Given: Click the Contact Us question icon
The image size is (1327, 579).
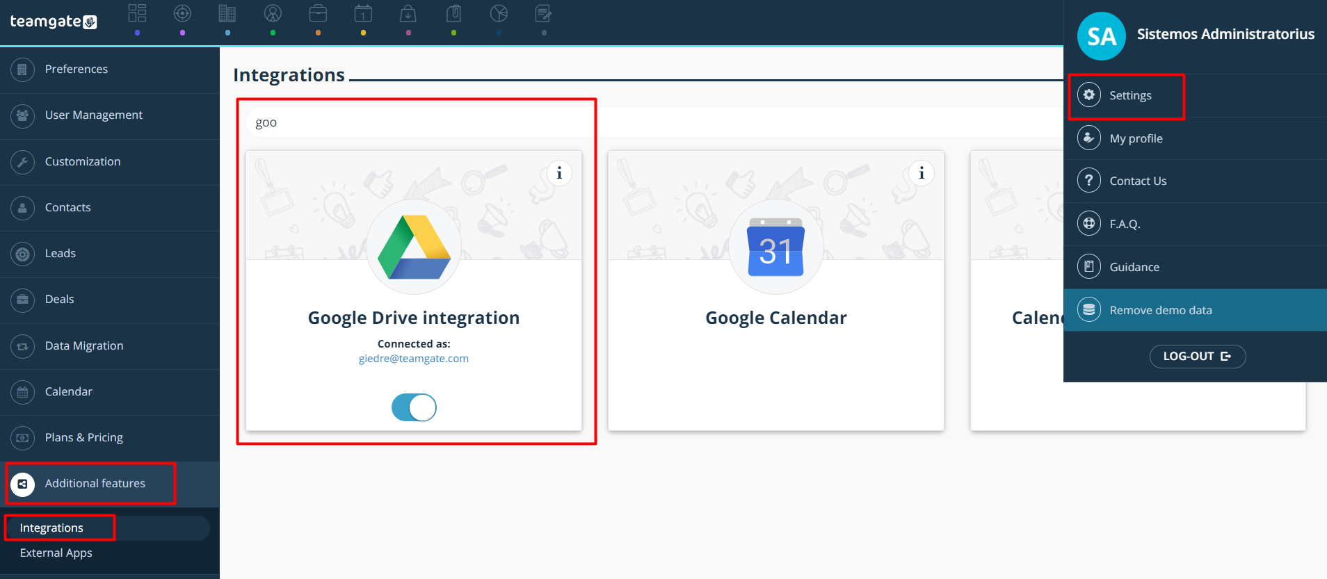Looking at the screenshot, I should point(1089,180).
